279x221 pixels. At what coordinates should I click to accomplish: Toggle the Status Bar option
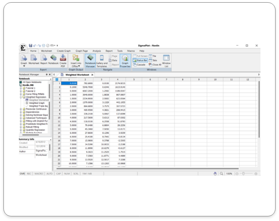coord(140,60)
